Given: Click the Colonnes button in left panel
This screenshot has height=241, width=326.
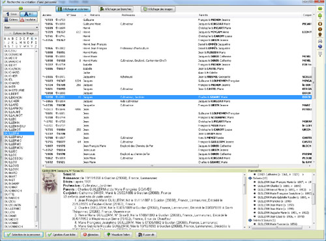Looking at the screenshot, I should click(12, 20).
